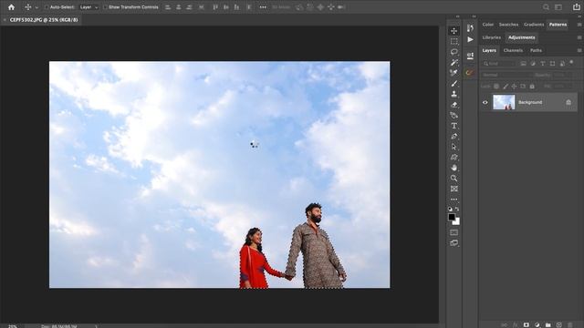Image resolution: width=584 pixels, height=328 pixels.
Task: Select the Lasso tool
Action: (454, 52)
